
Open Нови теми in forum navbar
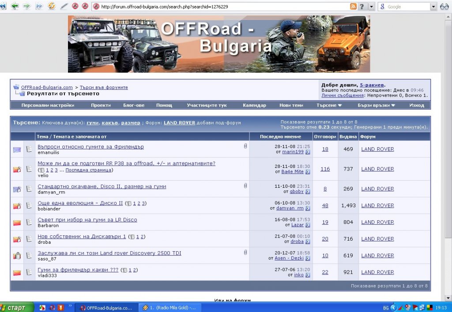(x=291, y=105)
